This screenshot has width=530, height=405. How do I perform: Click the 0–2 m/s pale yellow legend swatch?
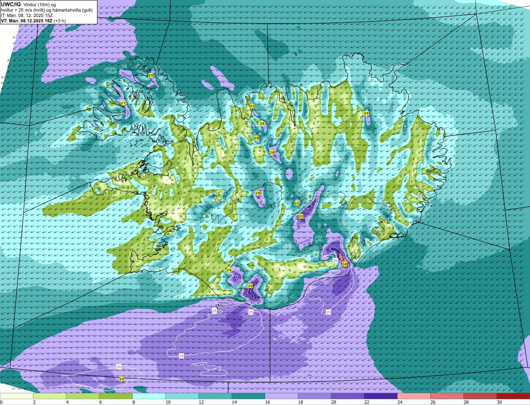17,396
